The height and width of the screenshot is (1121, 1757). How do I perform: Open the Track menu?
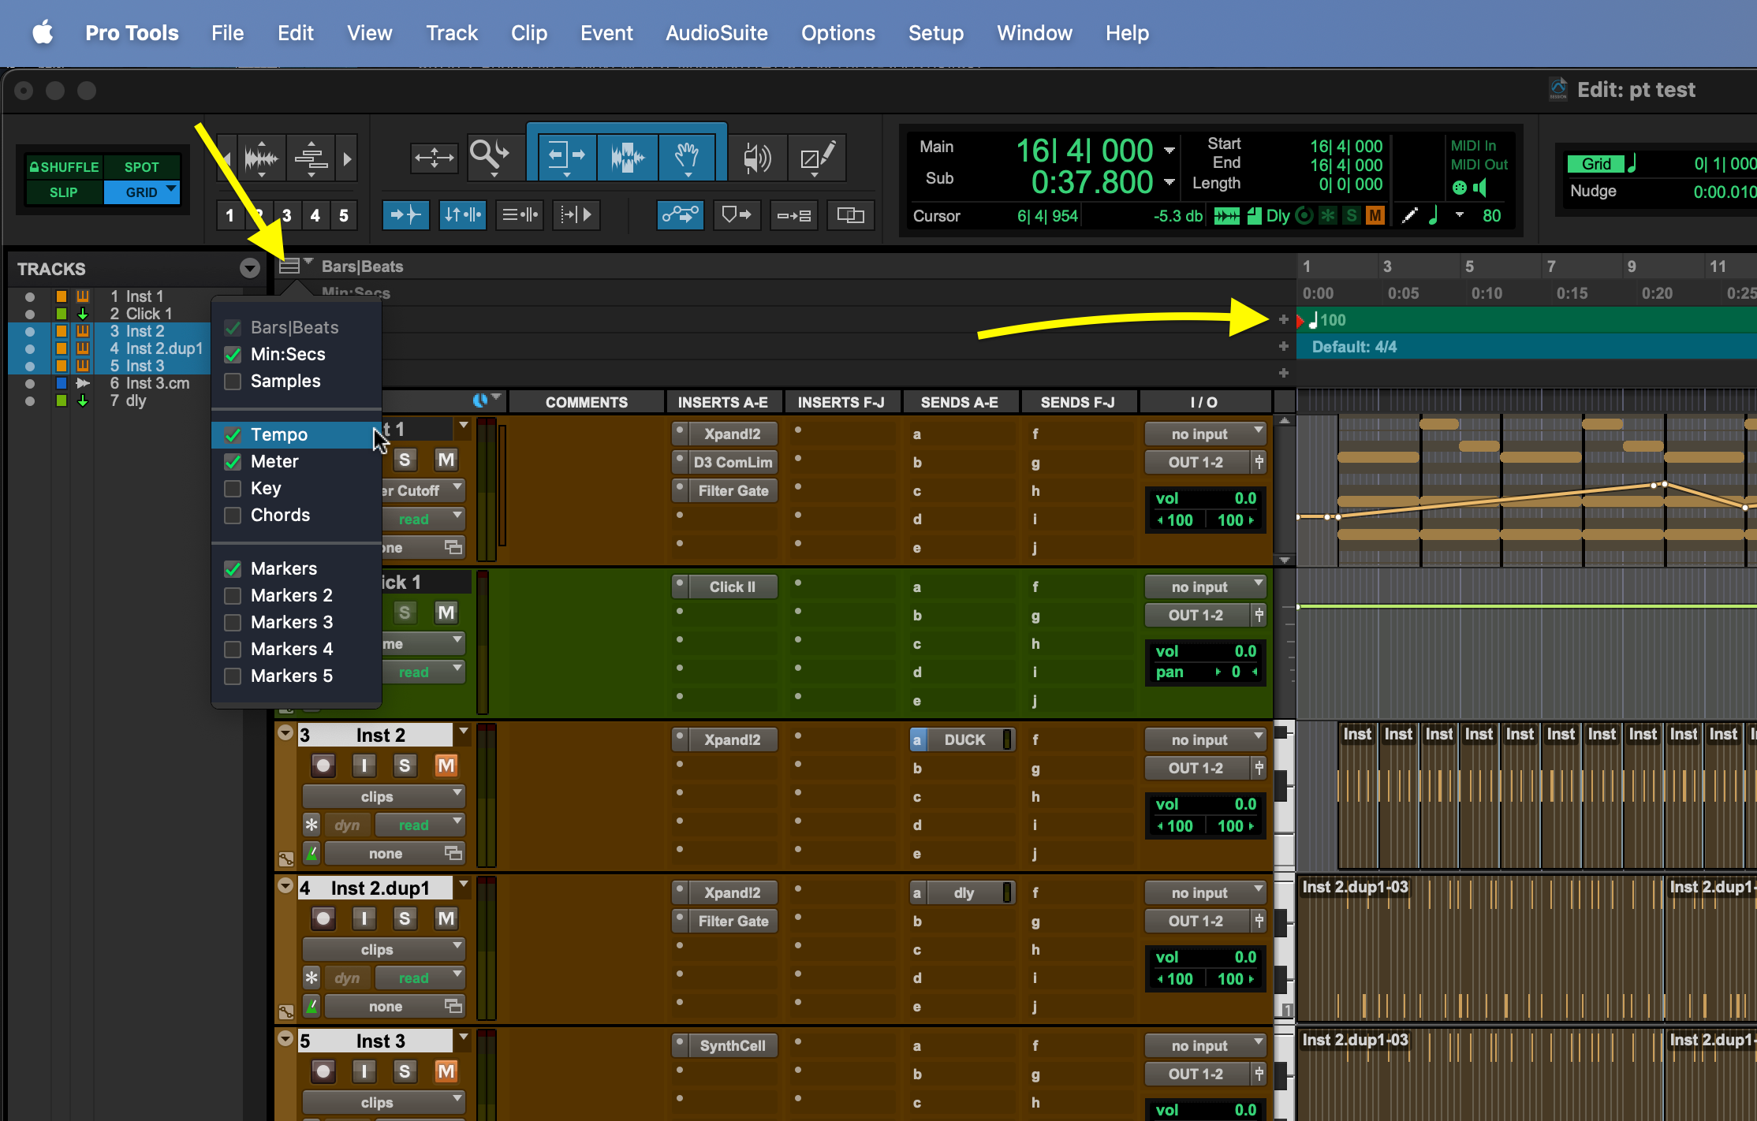452,33
